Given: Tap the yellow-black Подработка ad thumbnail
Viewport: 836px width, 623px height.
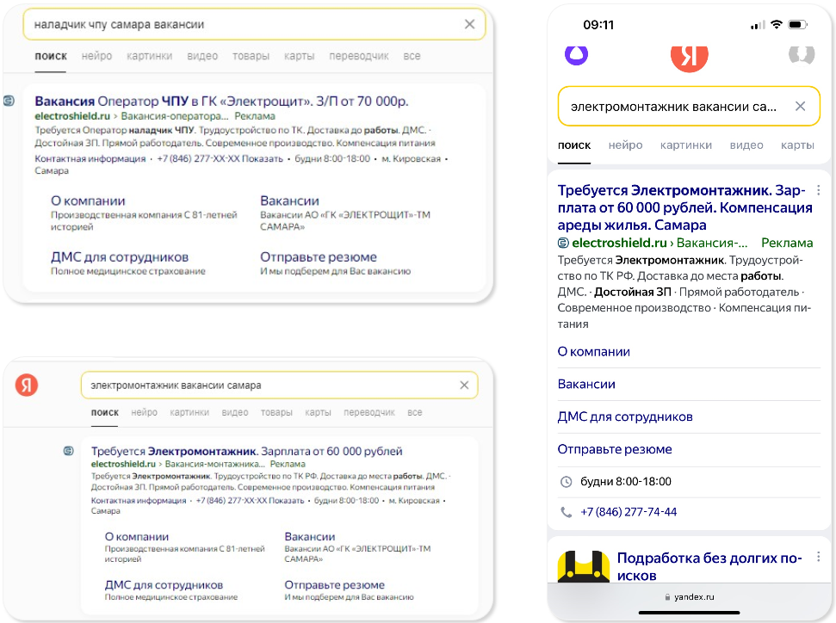Looking at the screenshot, I should [583, 566].
